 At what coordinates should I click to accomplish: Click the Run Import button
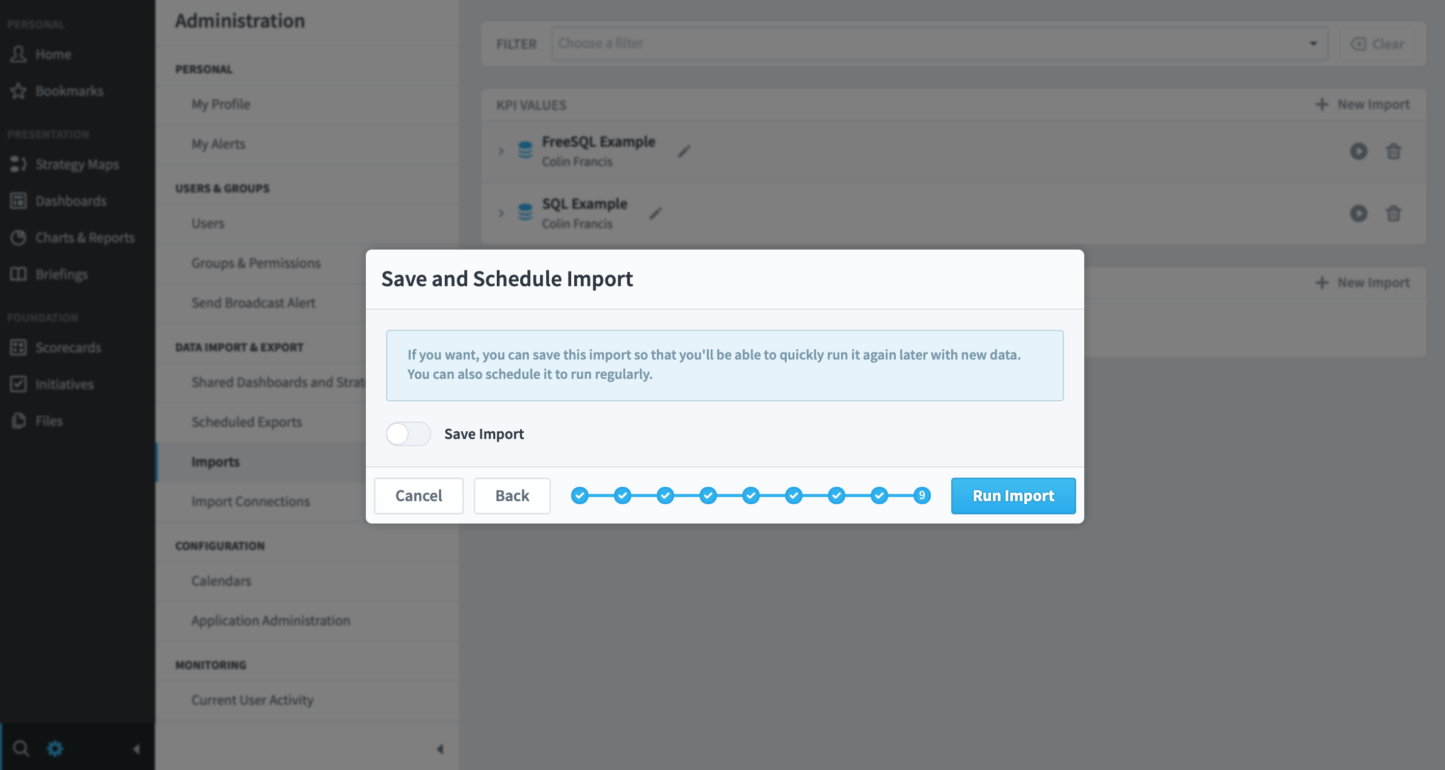tap(1012, 496)
